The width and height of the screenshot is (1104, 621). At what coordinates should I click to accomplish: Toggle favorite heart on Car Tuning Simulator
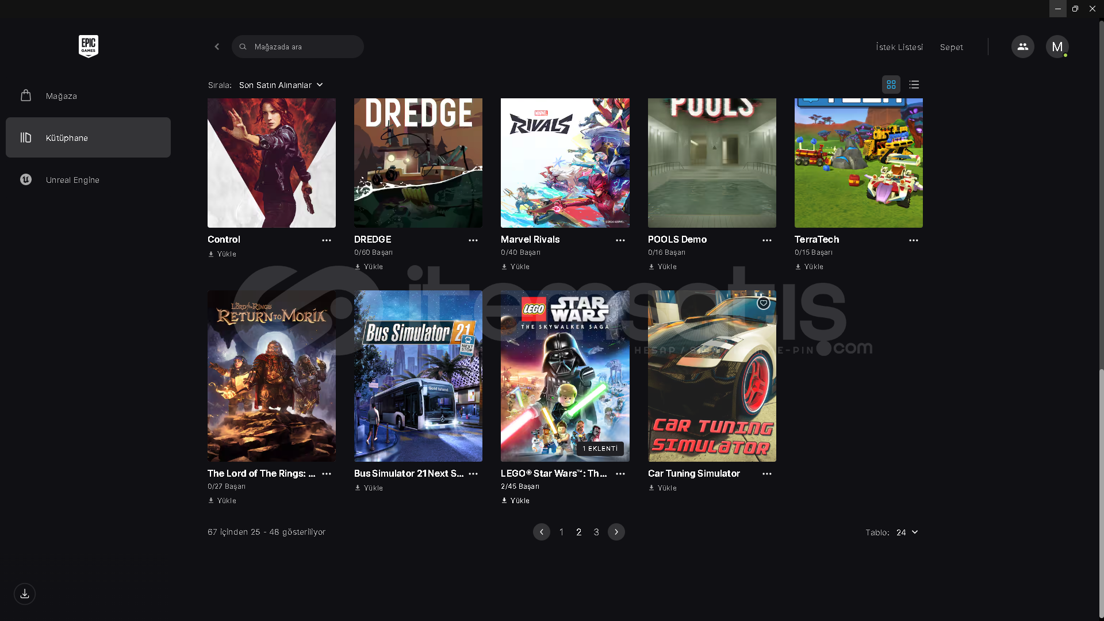click(764, 303)
